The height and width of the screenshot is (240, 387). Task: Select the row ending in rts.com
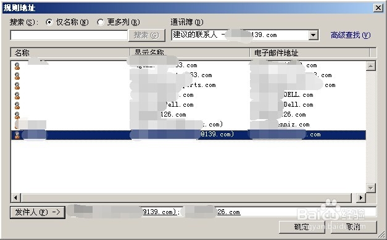(x=188, y=85)
